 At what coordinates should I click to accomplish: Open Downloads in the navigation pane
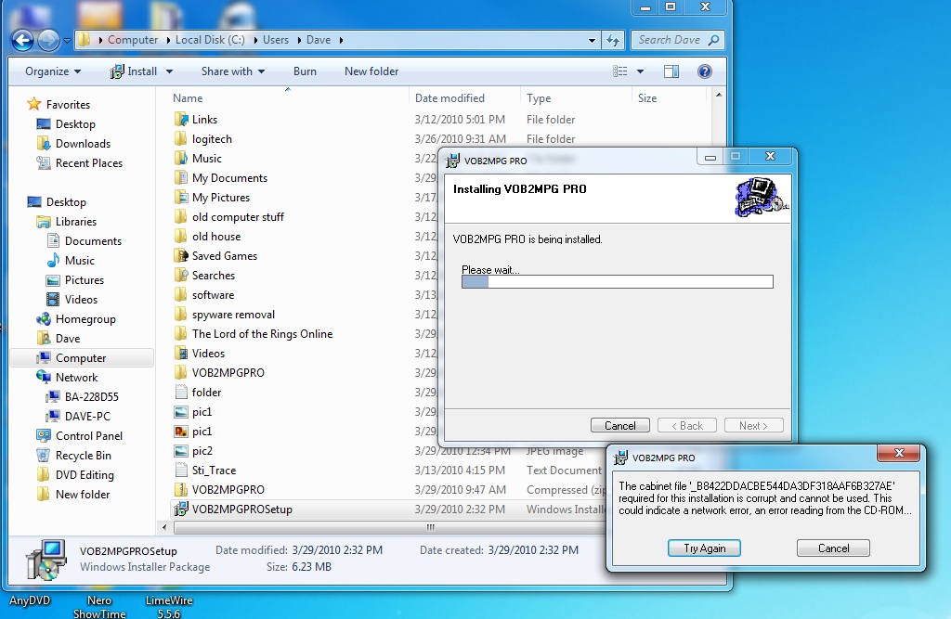[x=83, y=144]
